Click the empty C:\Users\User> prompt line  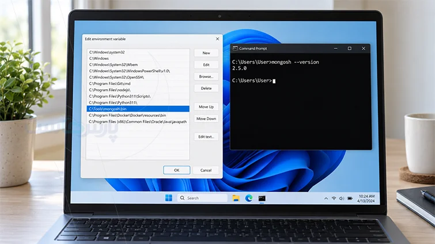(x=254, y=81)
